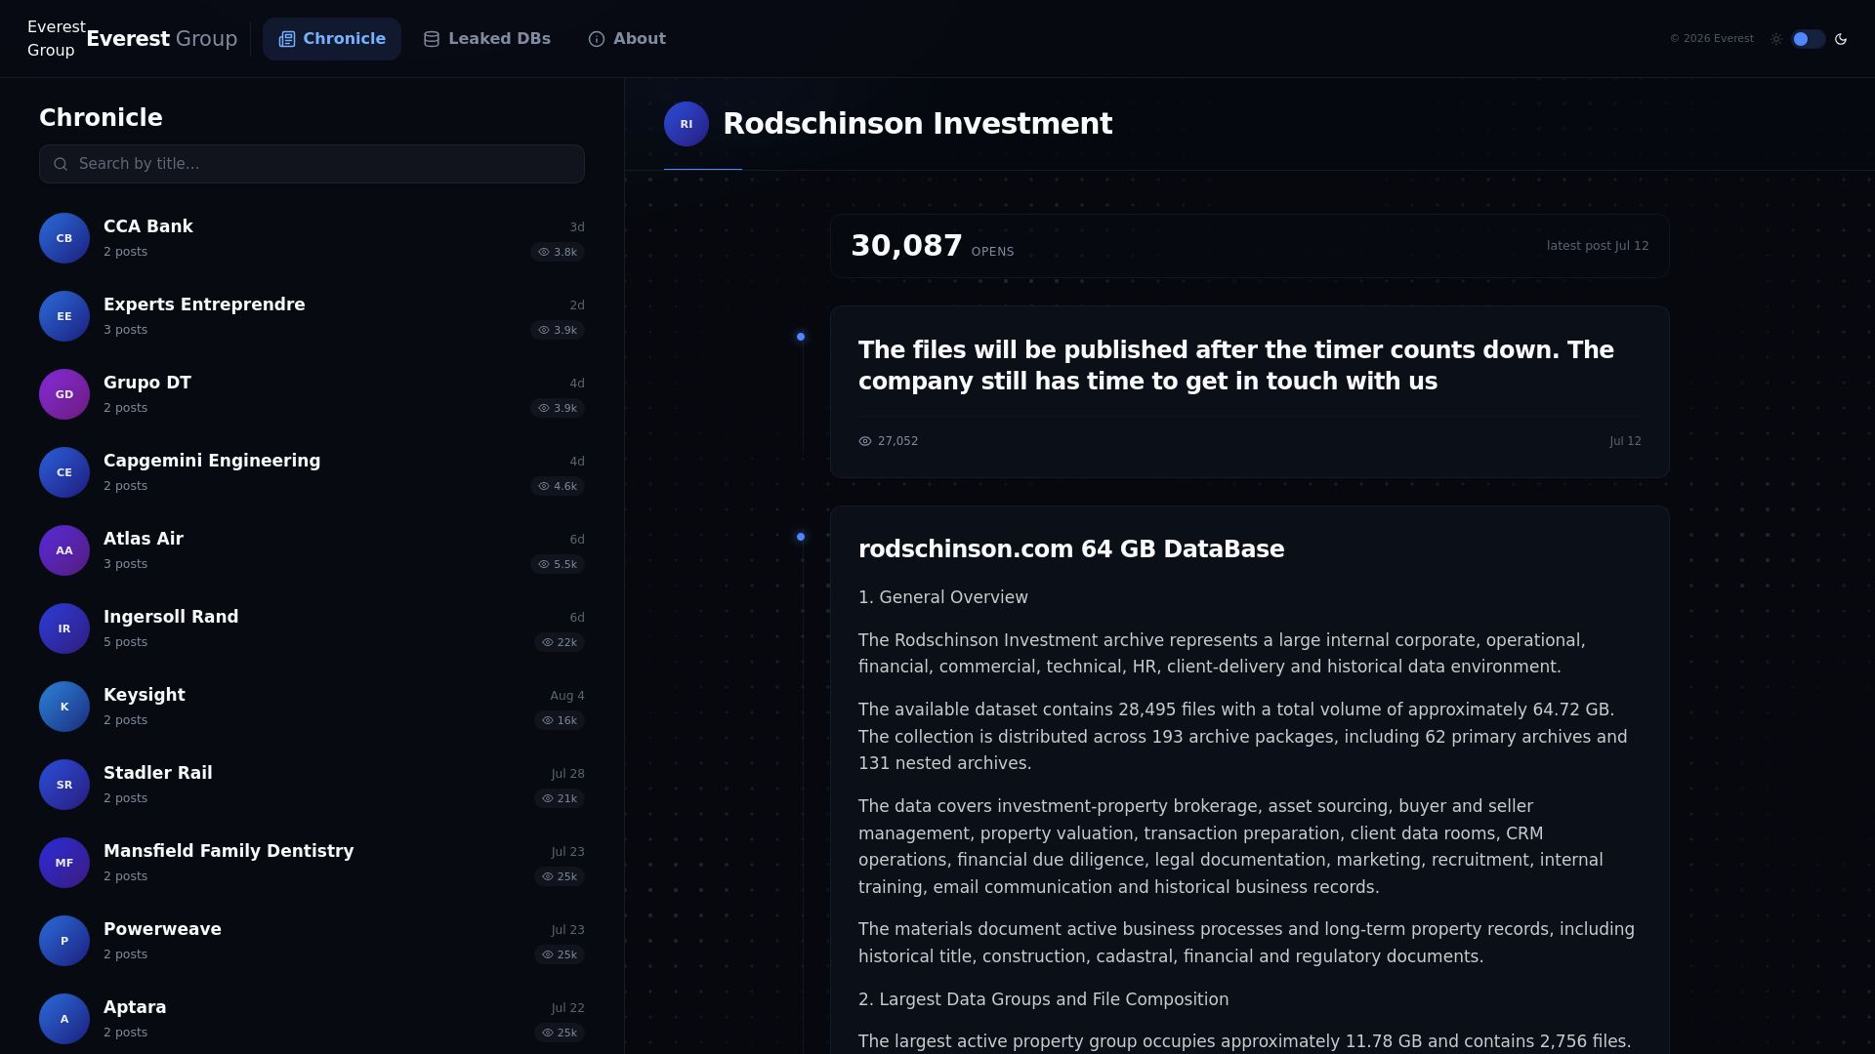Click the CB avatar for CCA Bank
The width and height of the screenshot is (1875, 1054).
[x=64, y=238]
